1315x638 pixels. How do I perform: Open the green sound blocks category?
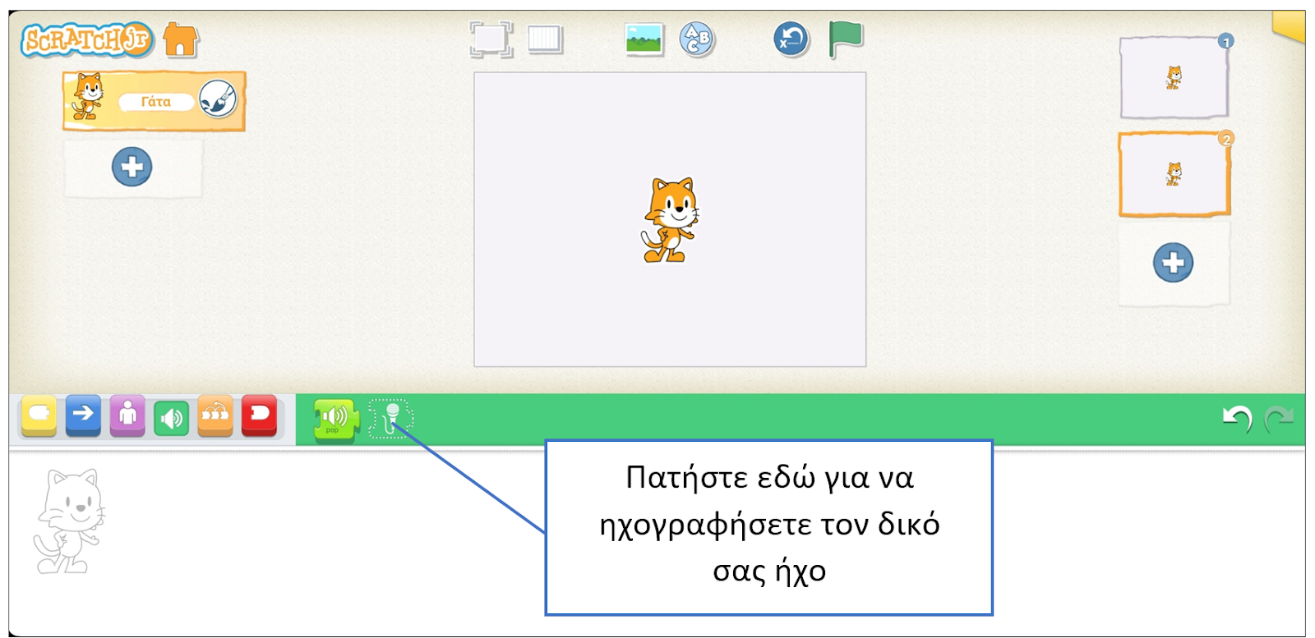[x=171, y=418]
